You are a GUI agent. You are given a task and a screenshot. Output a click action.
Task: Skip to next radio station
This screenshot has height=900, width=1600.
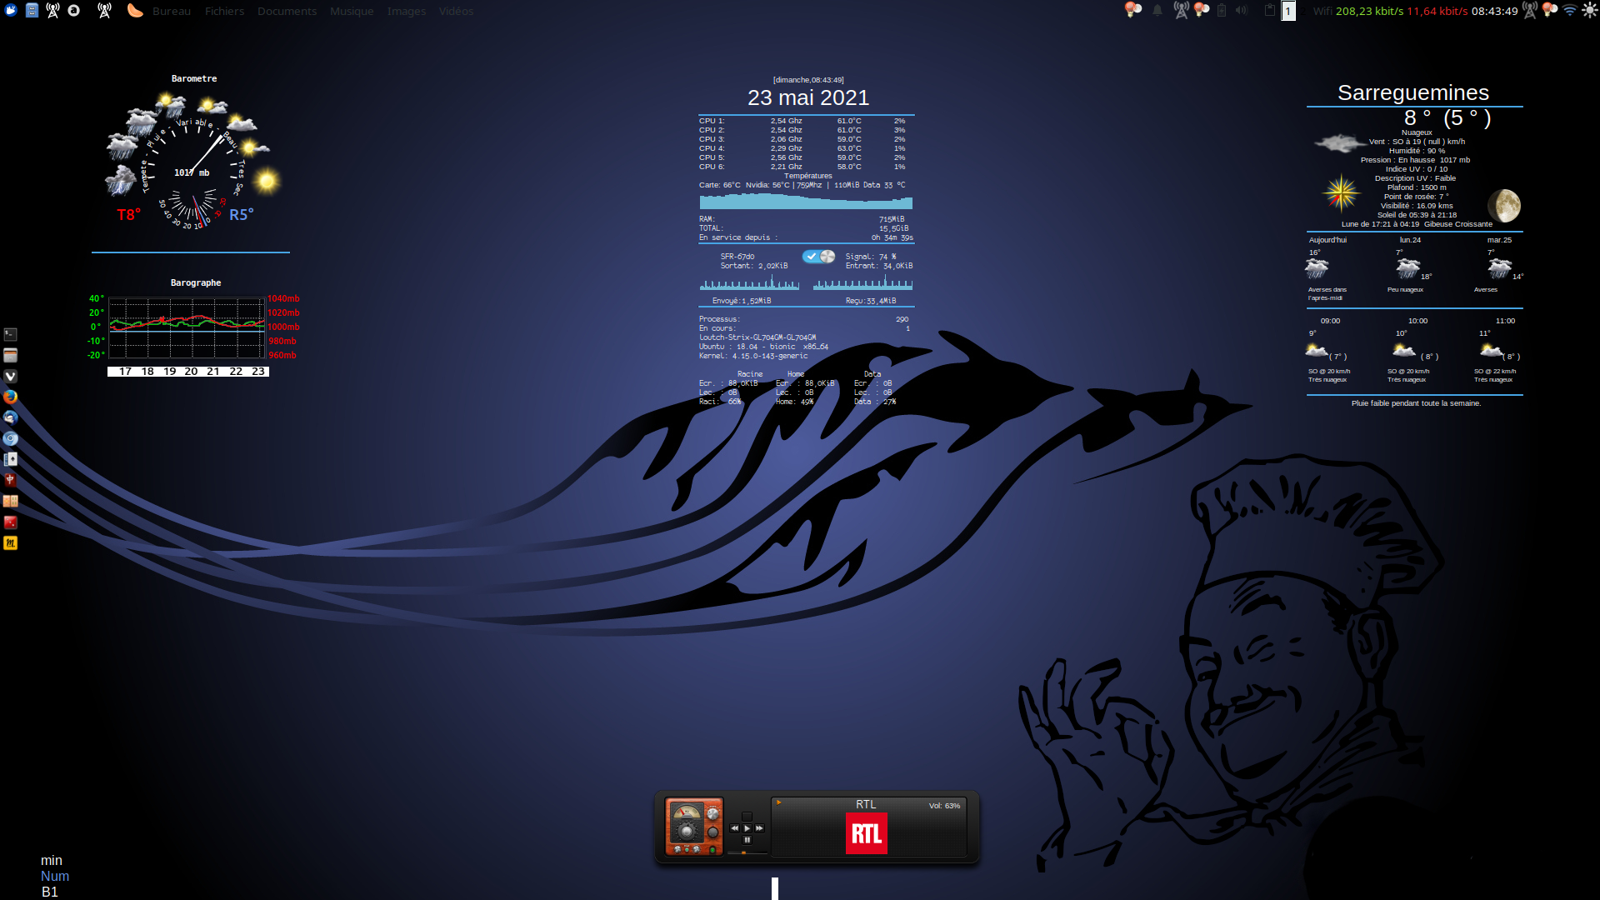tap(759, 828)
